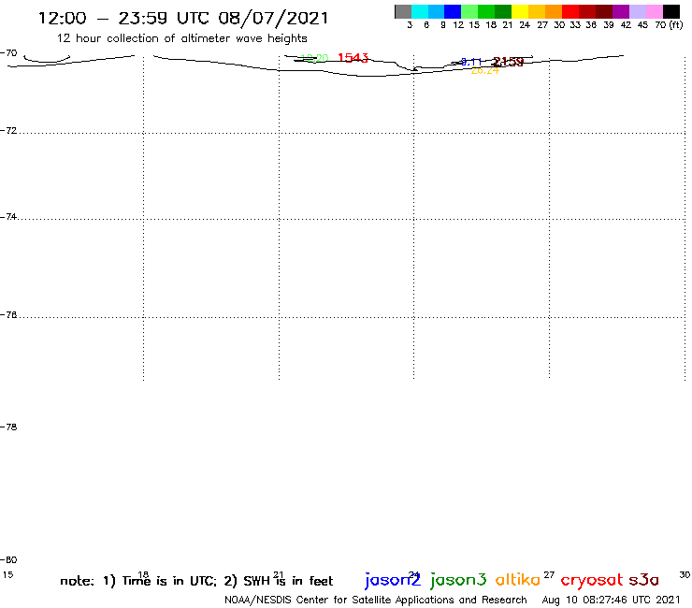Click the s3a satellite label
Screen dimensions: 692x608
click(x=643, y=580)
